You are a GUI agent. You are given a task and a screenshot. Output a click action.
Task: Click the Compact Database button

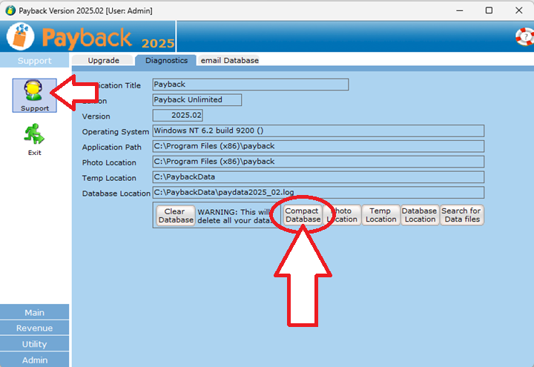click(x=303, y=215)
